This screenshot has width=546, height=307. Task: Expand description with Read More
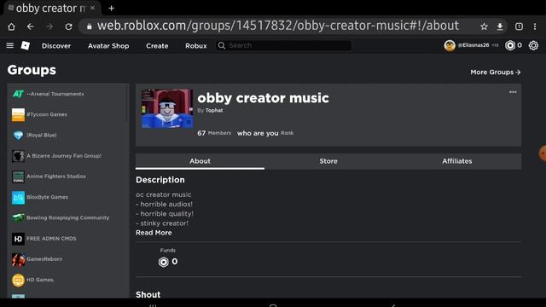pos(154,233)
